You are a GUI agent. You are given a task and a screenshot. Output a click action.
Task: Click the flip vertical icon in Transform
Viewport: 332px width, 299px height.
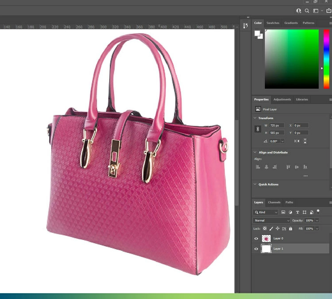tap(305, 141)
